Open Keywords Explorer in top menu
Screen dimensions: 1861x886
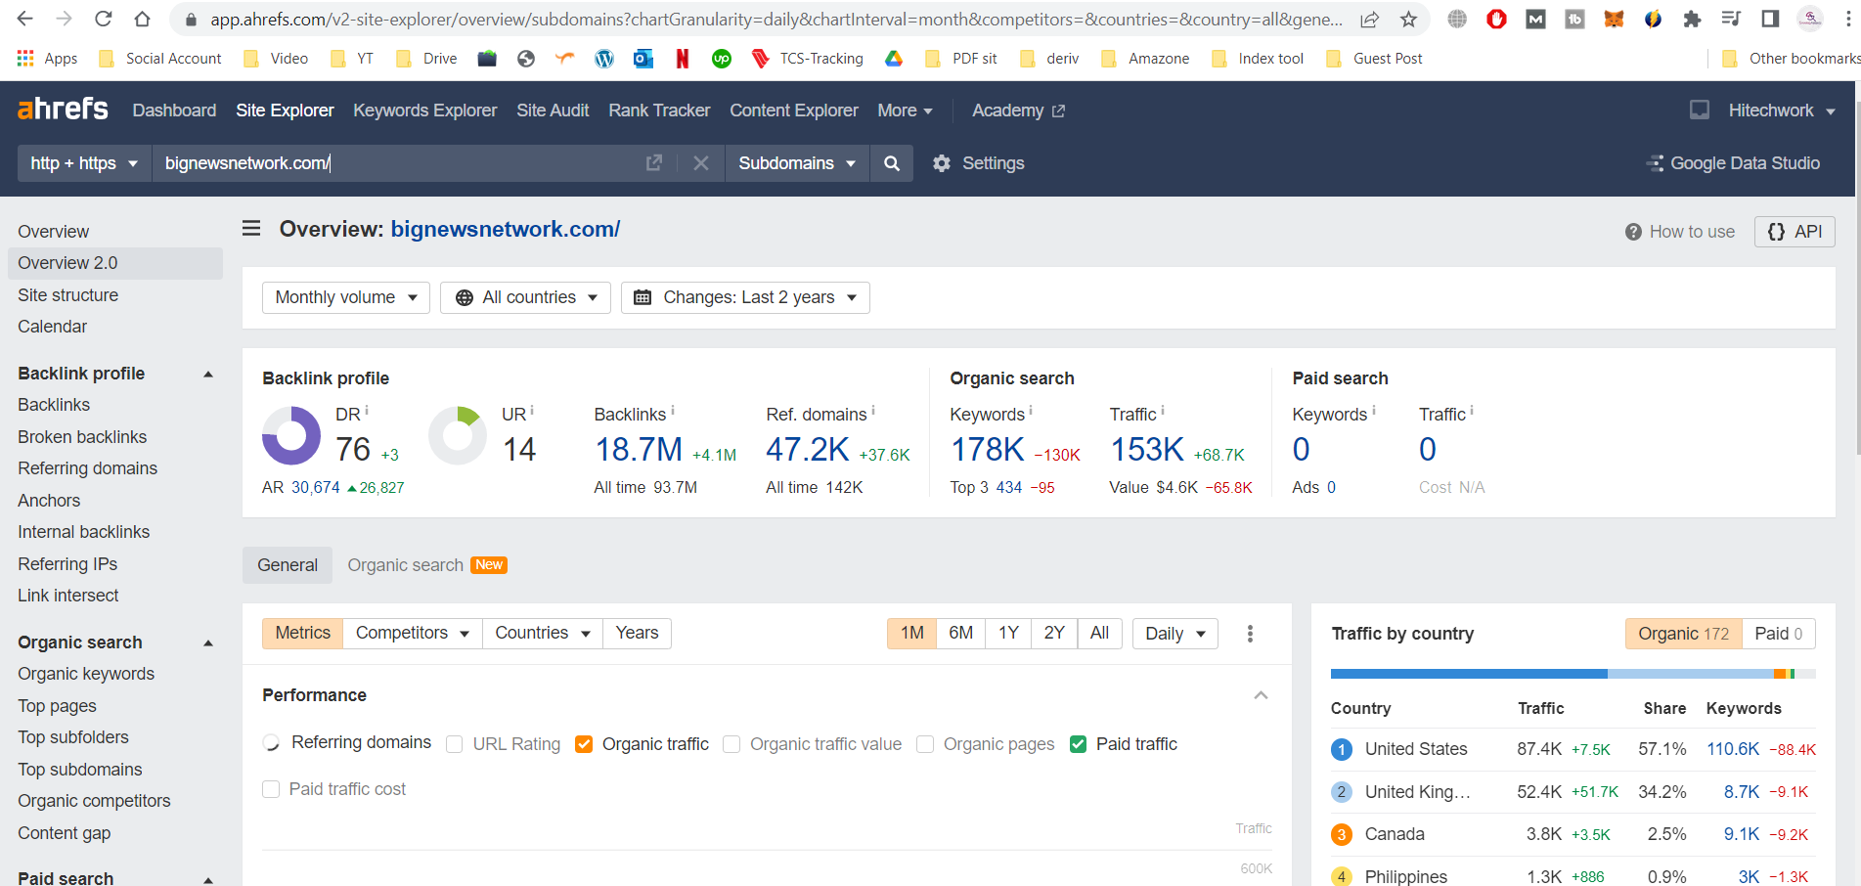(x=424, y=111)
